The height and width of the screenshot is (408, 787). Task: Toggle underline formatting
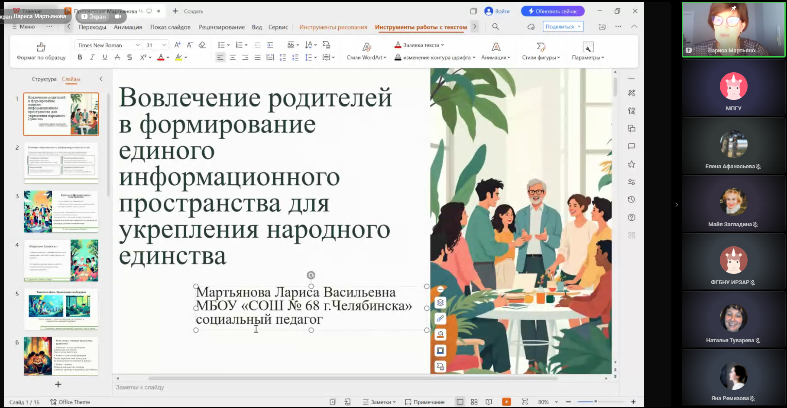coord(104,57)
